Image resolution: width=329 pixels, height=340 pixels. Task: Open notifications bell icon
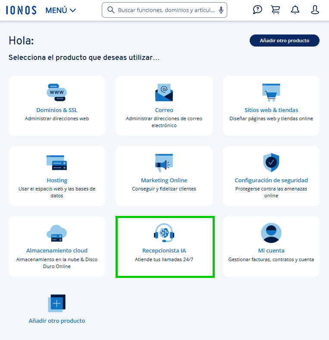click(295, 10)
